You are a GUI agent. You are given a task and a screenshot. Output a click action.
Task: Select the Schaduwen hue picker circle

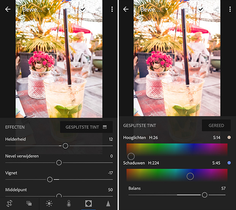click(x=190, y=176)
